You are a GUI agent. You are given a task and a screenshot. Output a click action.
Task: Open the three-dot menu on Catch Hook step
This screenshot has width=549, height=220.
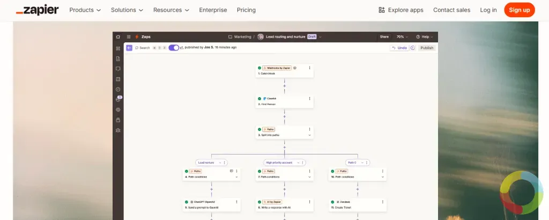(x=309, y=68)
